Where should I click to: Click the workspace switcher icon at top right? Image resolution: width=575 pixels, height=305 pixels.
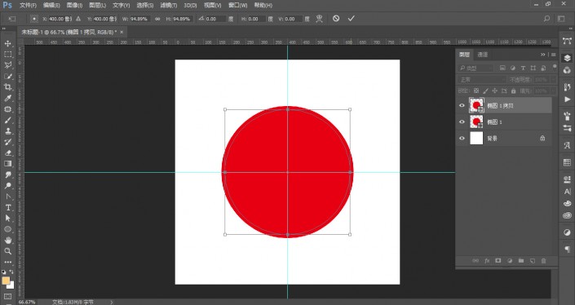click(561, 18)
